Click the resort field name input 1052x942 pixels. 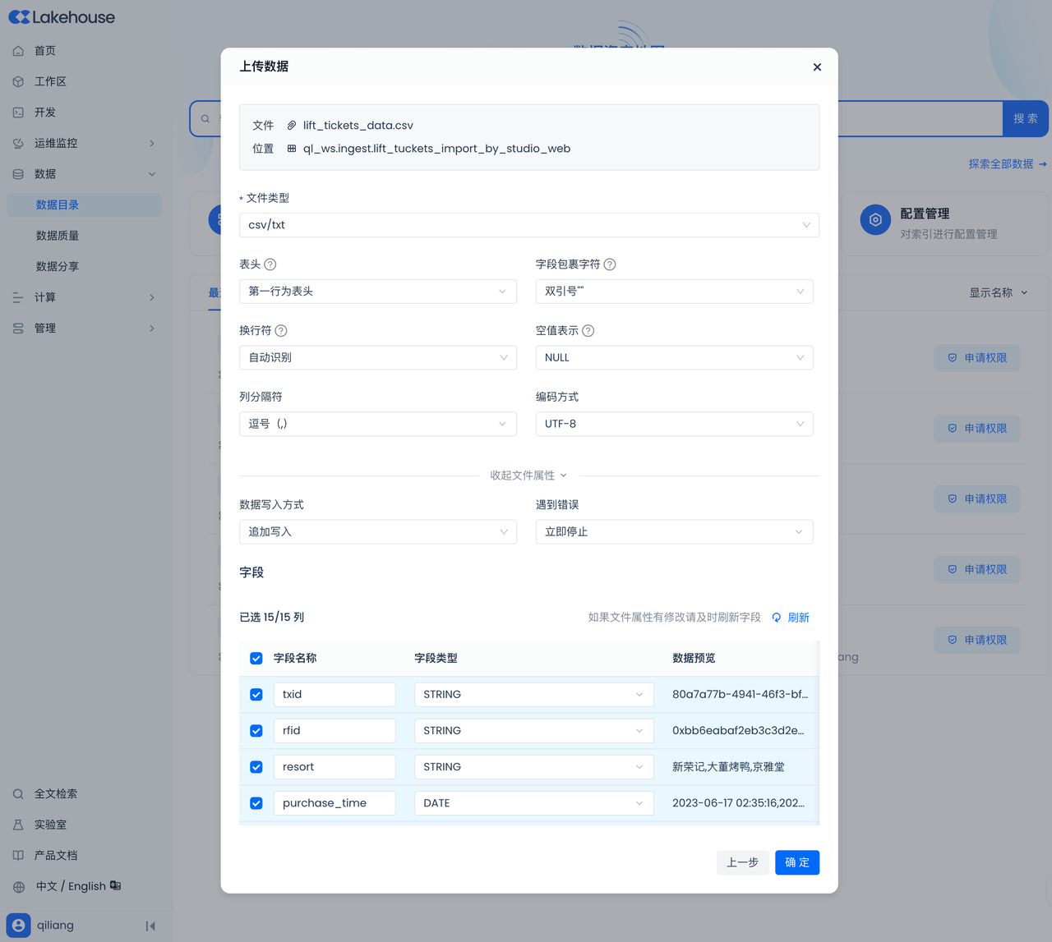click(334, 767)
